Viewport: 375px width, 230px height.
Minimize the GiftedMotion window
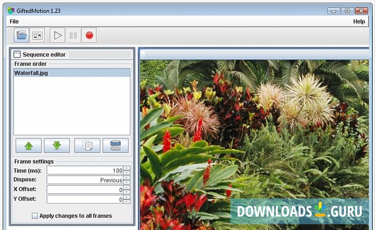(333, 11)
